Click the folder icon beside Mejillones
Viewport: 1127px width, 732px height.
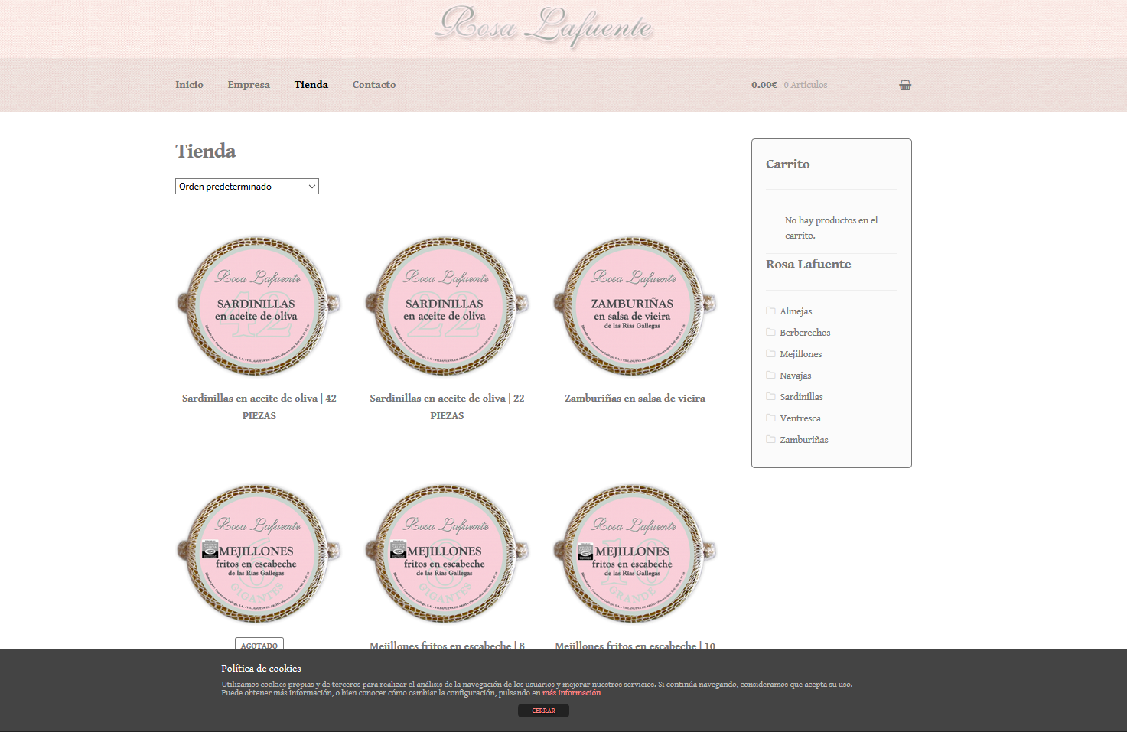(x=770, y=353)
